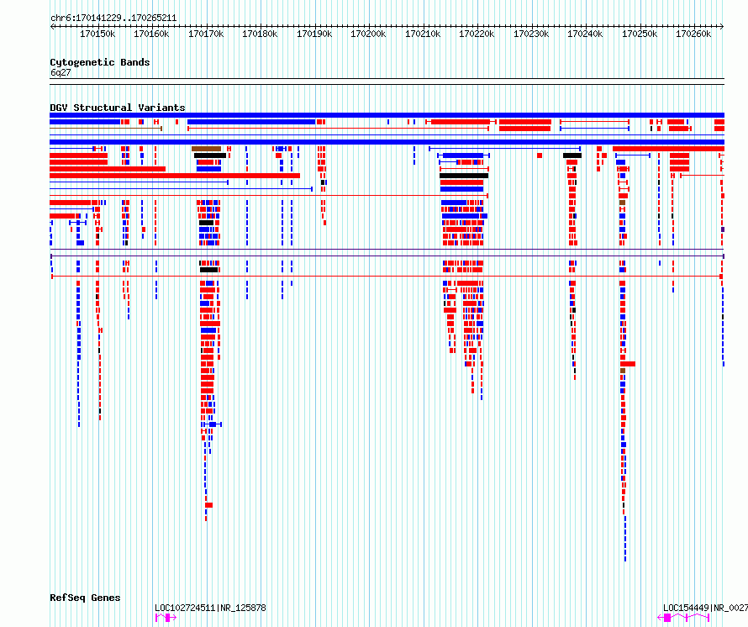Click the black variant bar under the 170170k brown bar
The height and width of the screenshot is (627, 748).
(210, 155)
